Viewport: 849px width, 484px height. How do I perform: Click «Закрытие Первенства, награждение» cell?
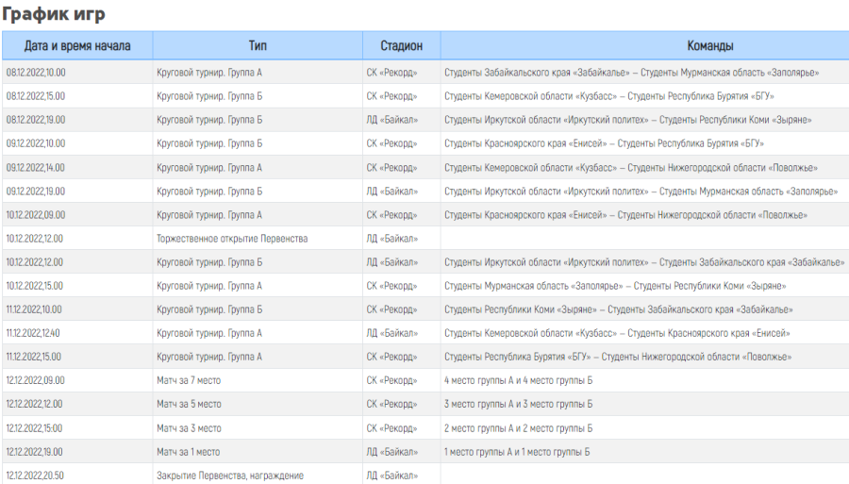coord(230,476)
